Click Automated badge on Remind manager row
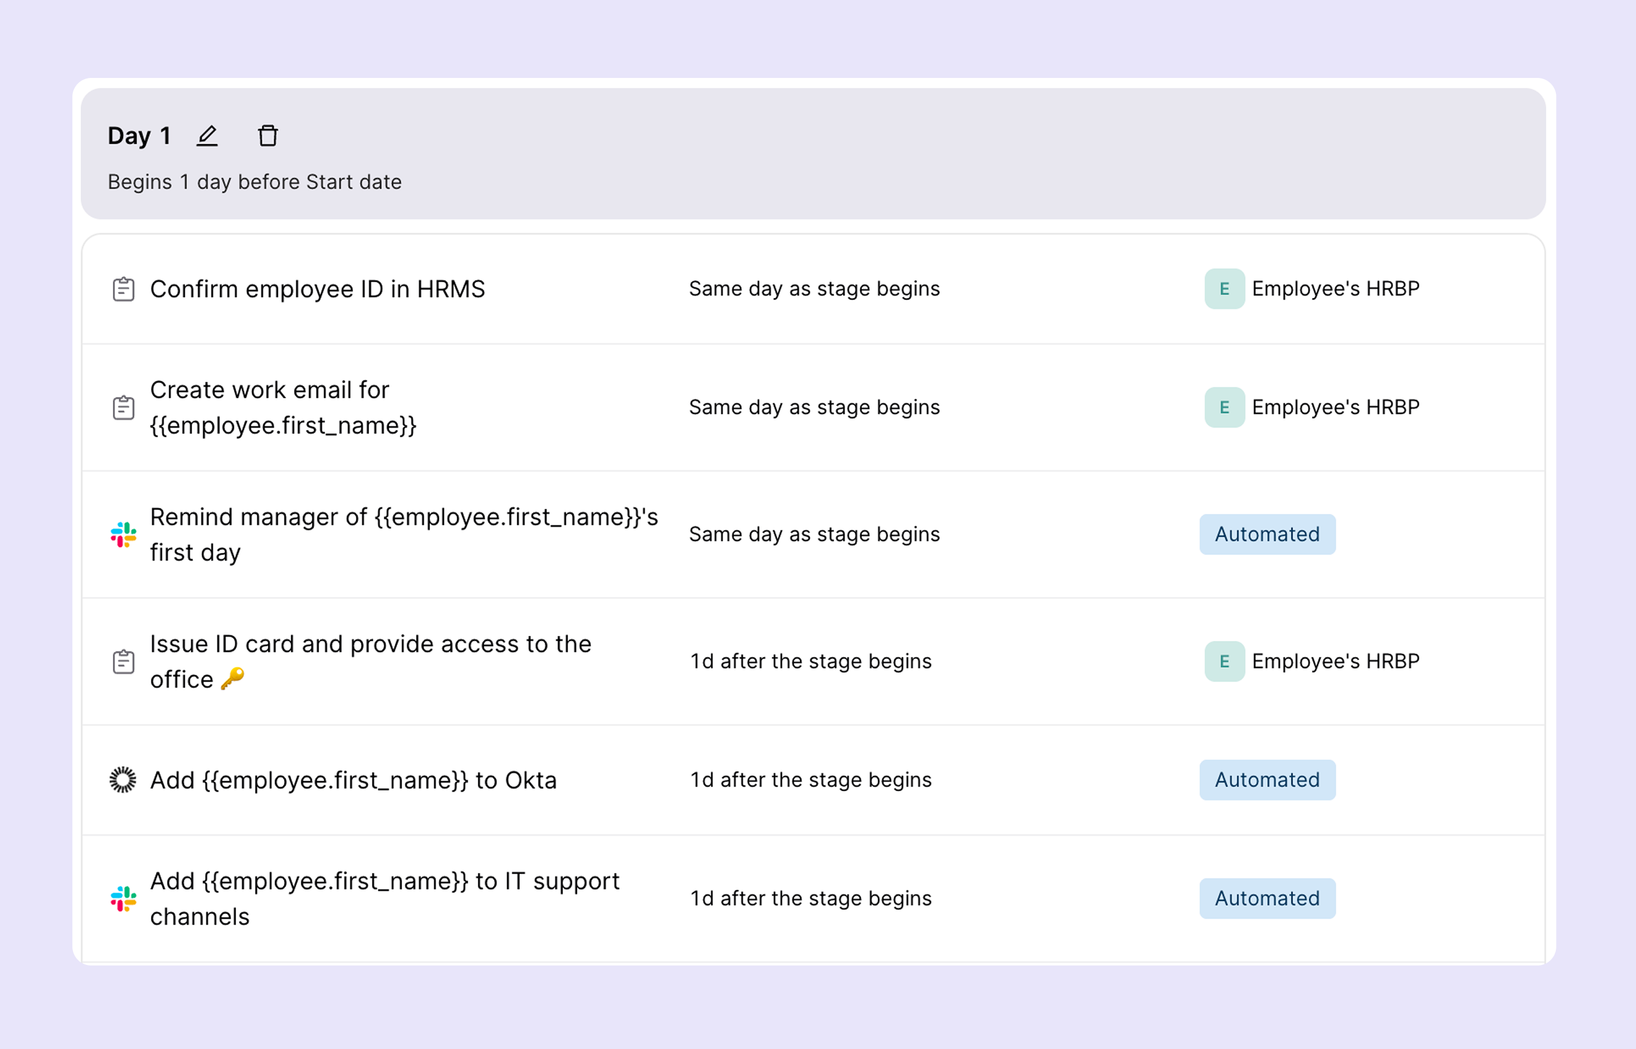1636x1049 pixels. point(1267,535)
